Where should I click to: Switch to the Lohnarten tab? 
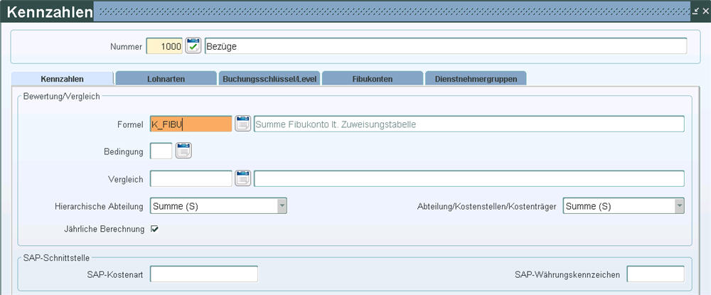pyautogui.click(x=166, y=78)
